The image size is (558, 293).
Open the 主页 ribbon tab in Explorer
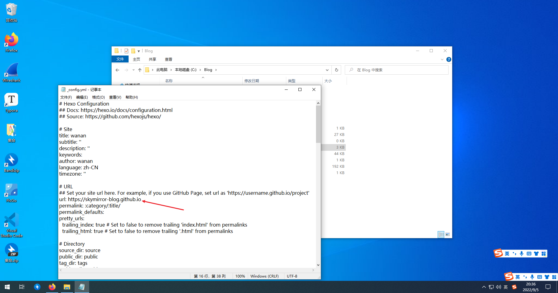tap(136, 59)
